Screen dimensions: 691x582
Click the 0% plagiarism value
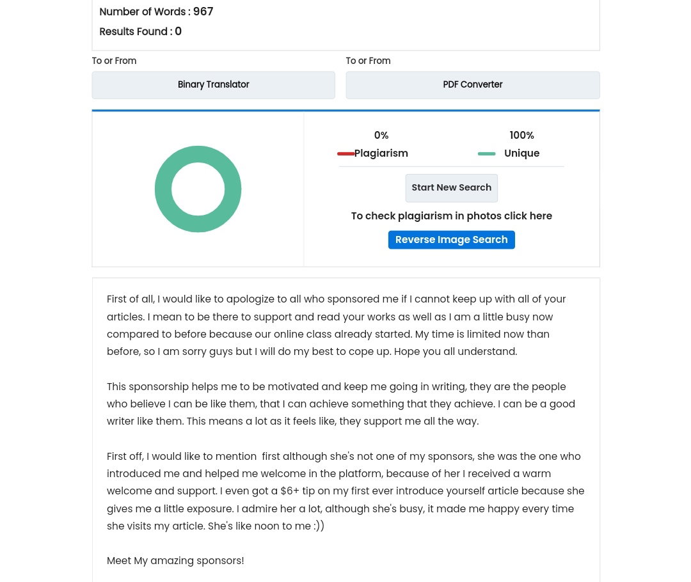coord(381,135)
